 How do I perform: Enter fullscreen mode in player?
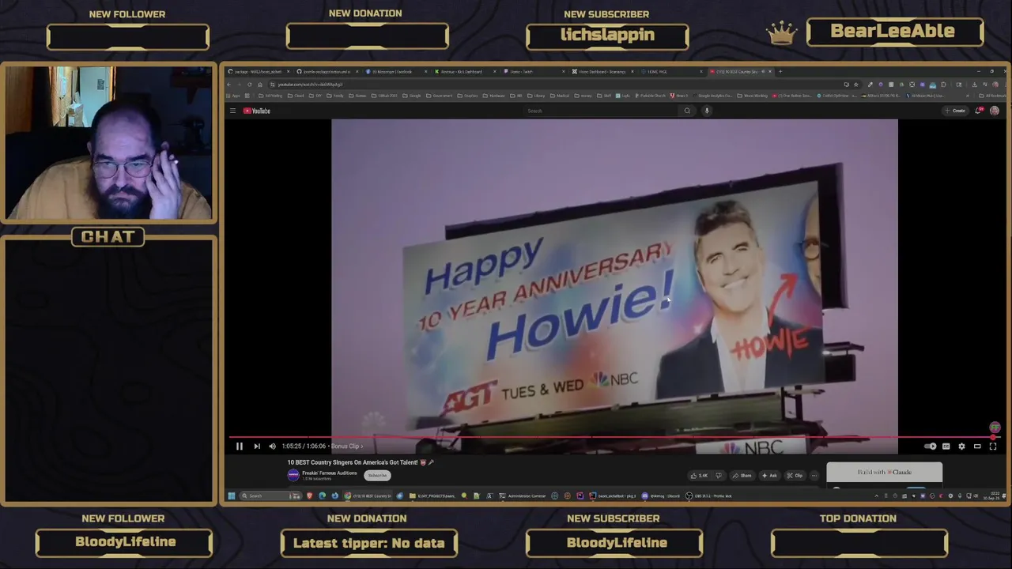coord(993,447)
